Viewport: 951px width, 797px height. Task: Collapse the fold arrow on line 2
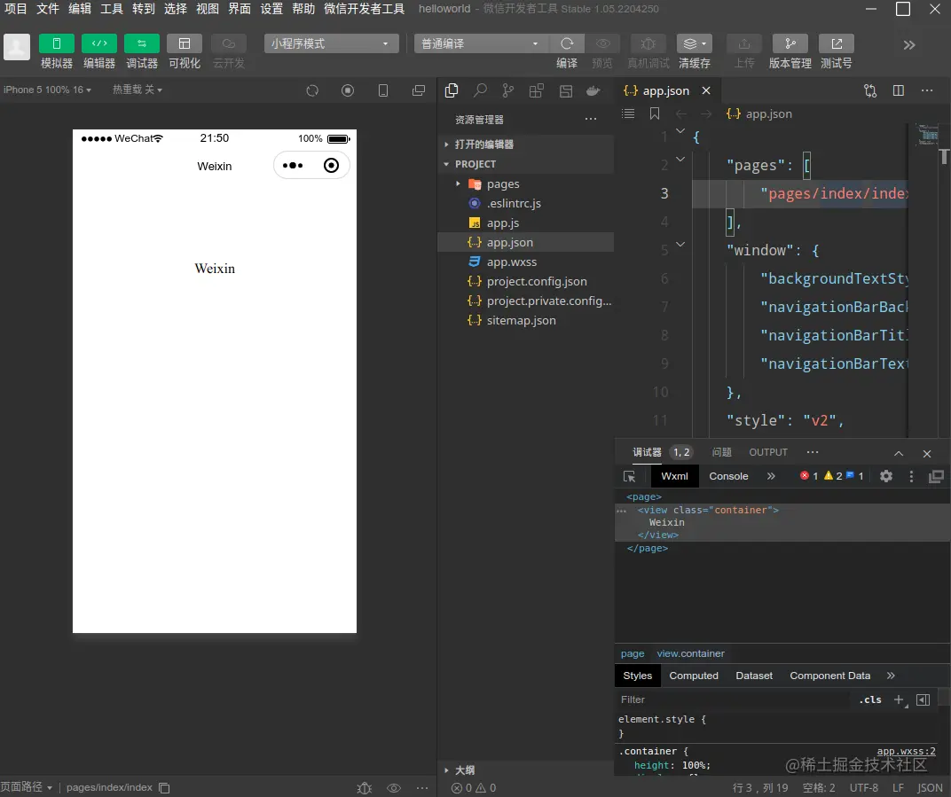[x=680, y=160]
